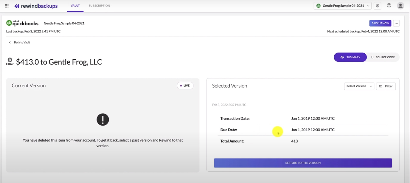This screenshot has width=410, height=183.
Task: Open the user profile avatar menu
Action: coord(400,6)
